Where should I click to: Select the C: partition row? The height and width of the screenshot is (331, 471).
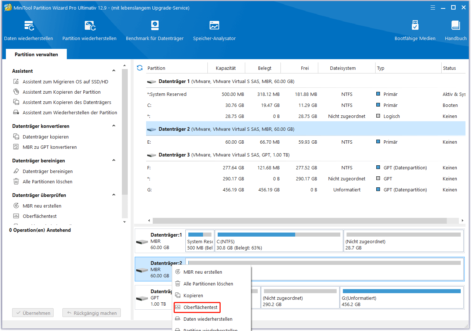[x=305, y=105]
